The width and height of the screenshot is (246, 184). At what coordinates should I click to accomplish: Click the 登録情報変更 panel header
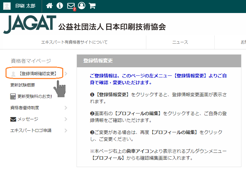point(159,61)
